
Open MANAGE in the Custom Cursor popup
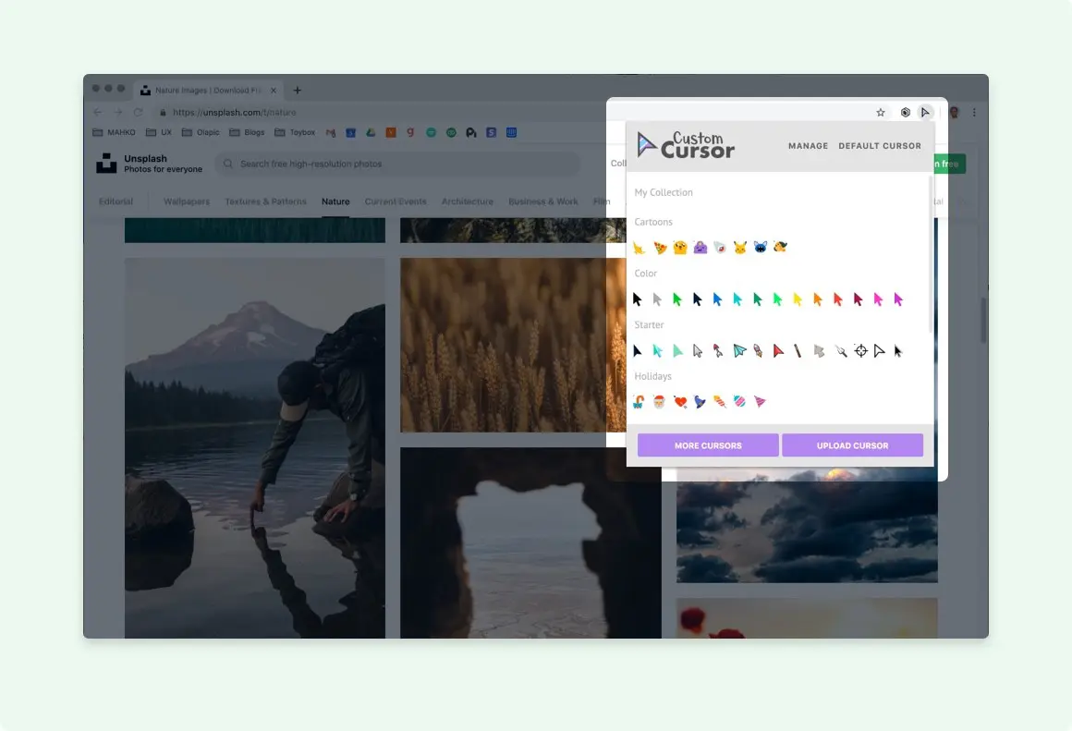[808, 145]
